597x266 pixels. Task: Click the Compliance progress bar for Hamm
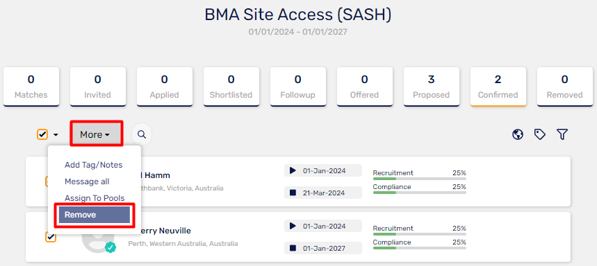point(419,193)
